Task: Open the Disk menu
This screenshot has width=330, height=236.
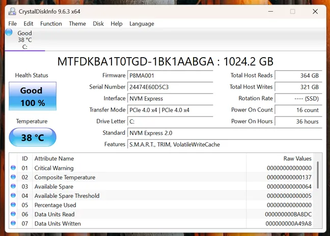Action: coord(98,23)
